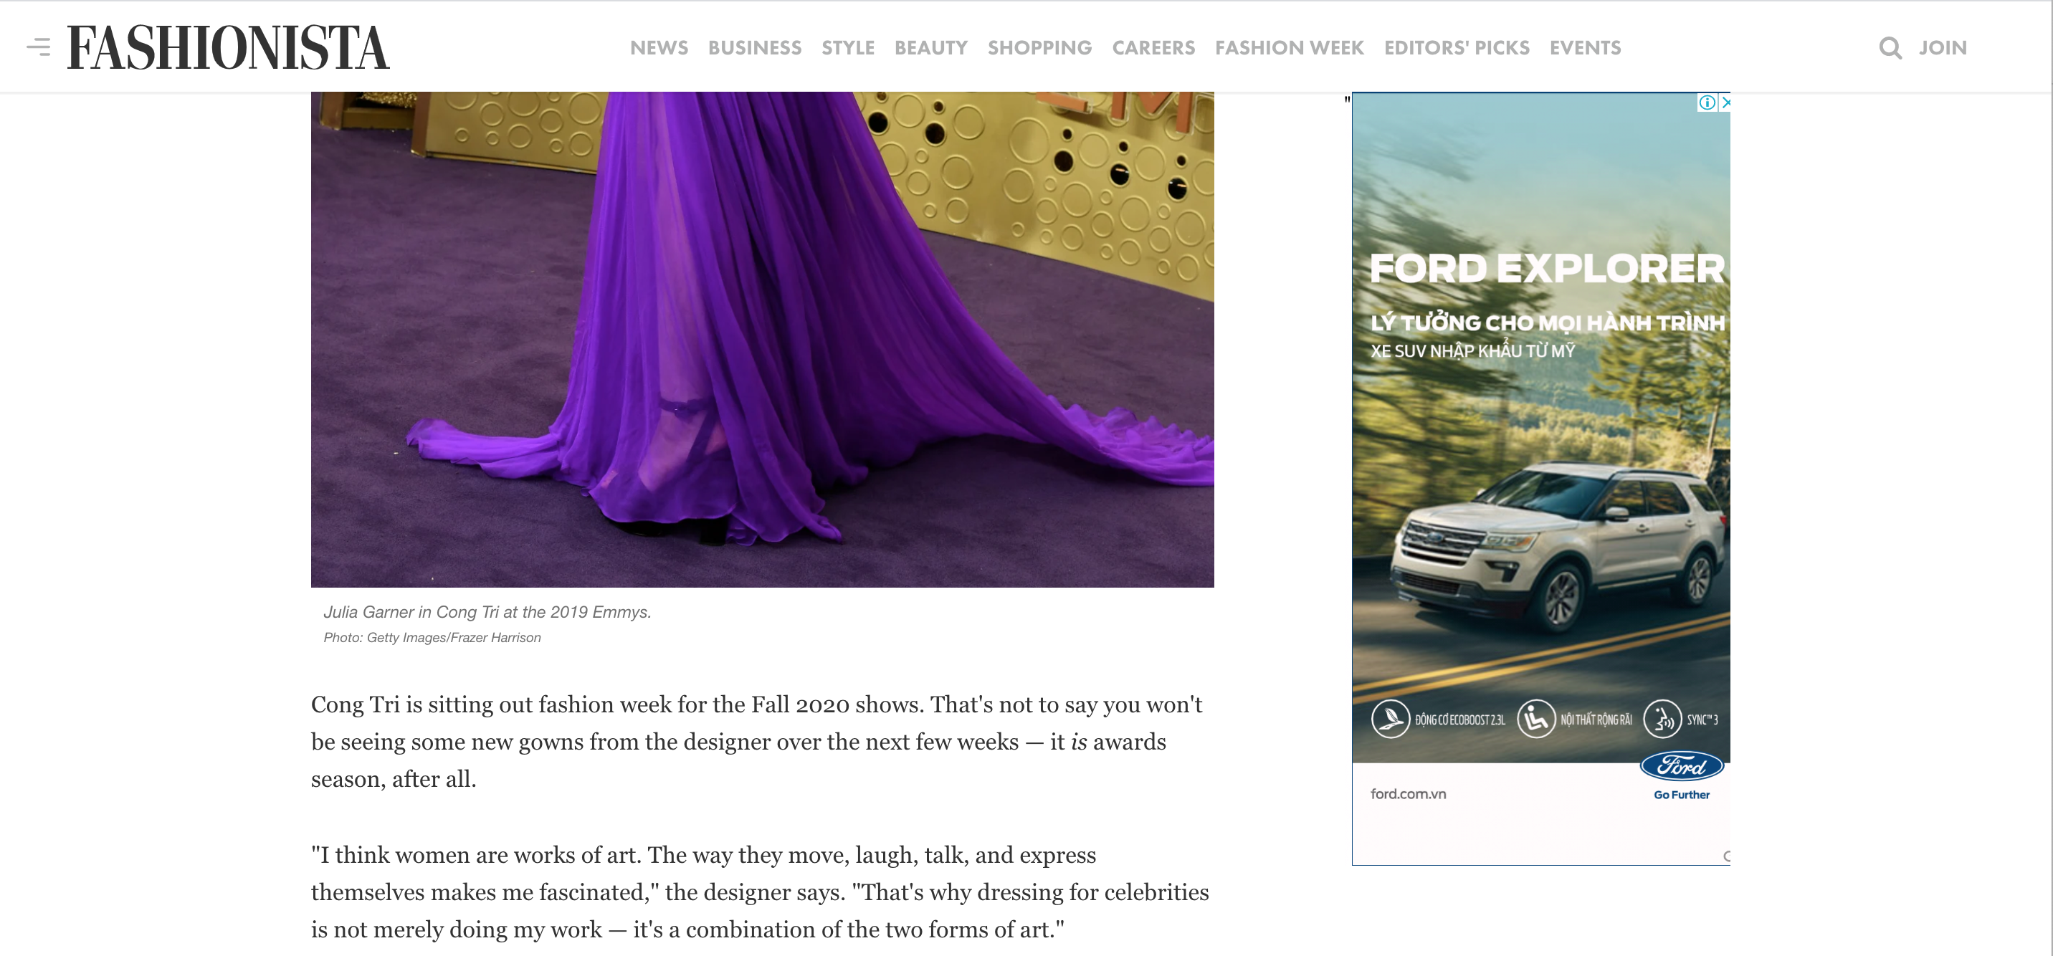The width and height of the screenshot is (2053, 956).
Task: Open the Careers page
Action: point(1153,48)
